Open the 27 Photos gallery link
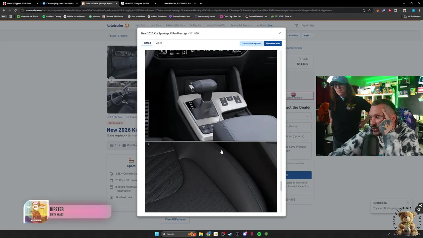This screenshot has height=238, width=423. [x=114, y=117]
